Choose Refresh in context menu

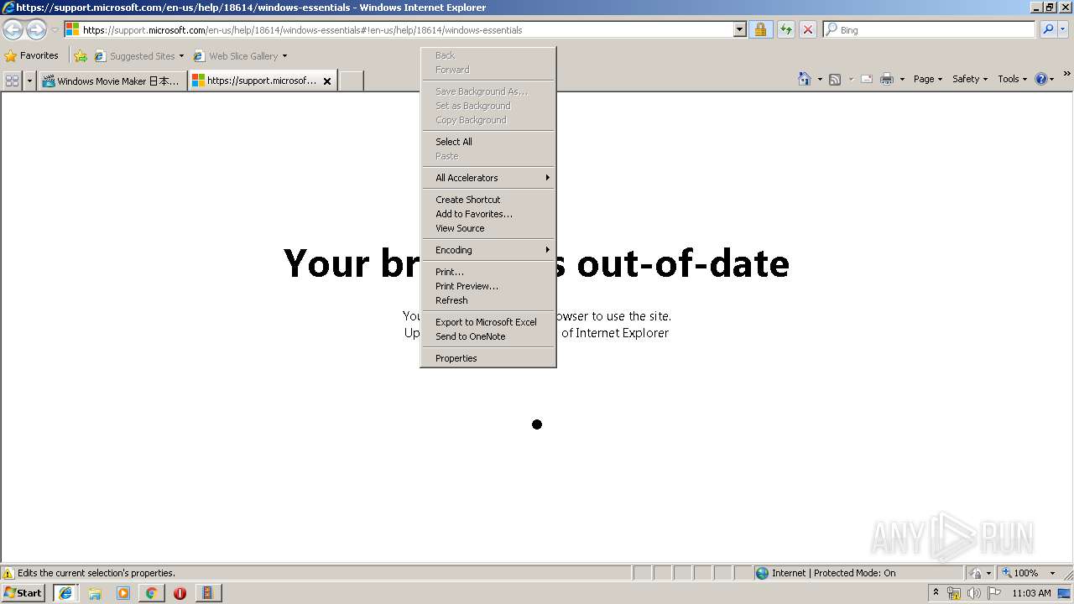point(488,300)
